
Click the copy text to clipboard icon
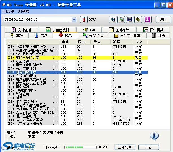tap(113, 19)
